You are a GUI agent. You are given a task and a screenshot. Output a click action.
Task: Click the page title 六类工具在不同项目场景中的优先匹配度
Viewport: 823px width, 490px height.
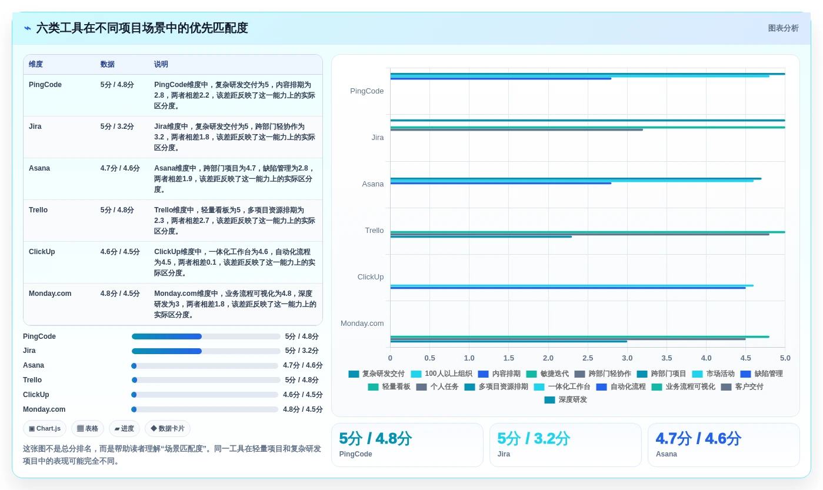click(142, 28)
